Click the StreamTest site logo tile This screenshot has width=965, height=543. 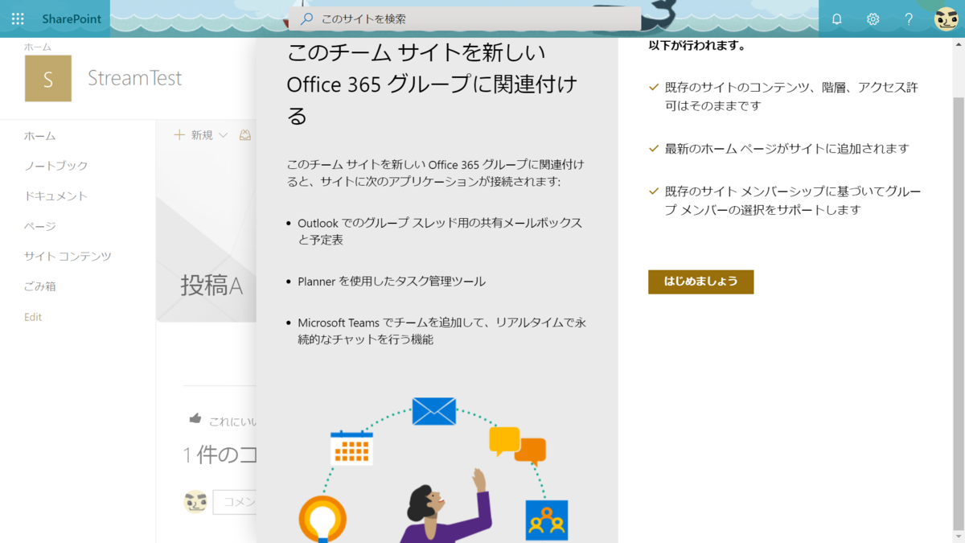(x=48, y=78)
